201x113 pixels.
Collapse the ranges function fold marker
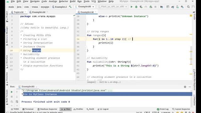(86, 35)
